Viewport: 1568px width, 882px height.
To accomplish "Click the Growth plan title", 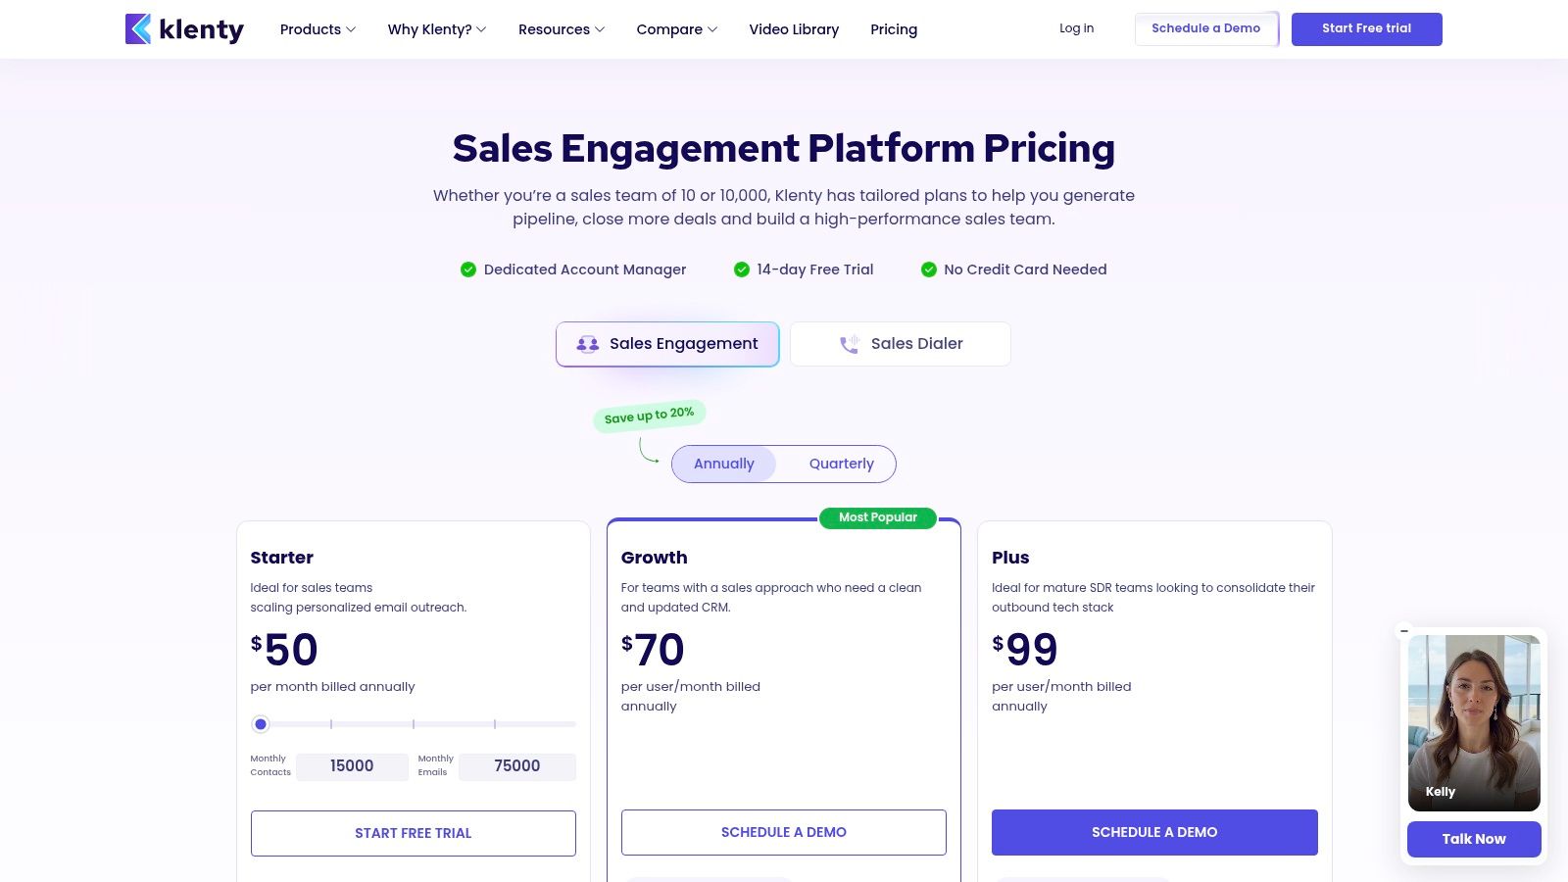I will tap(655, 558).
